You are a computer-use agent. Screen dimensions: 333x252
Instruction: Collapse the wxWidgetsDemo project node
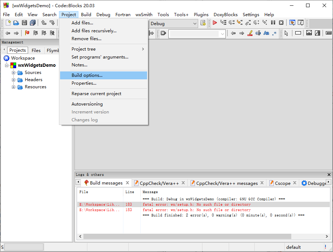pos(6,65)
